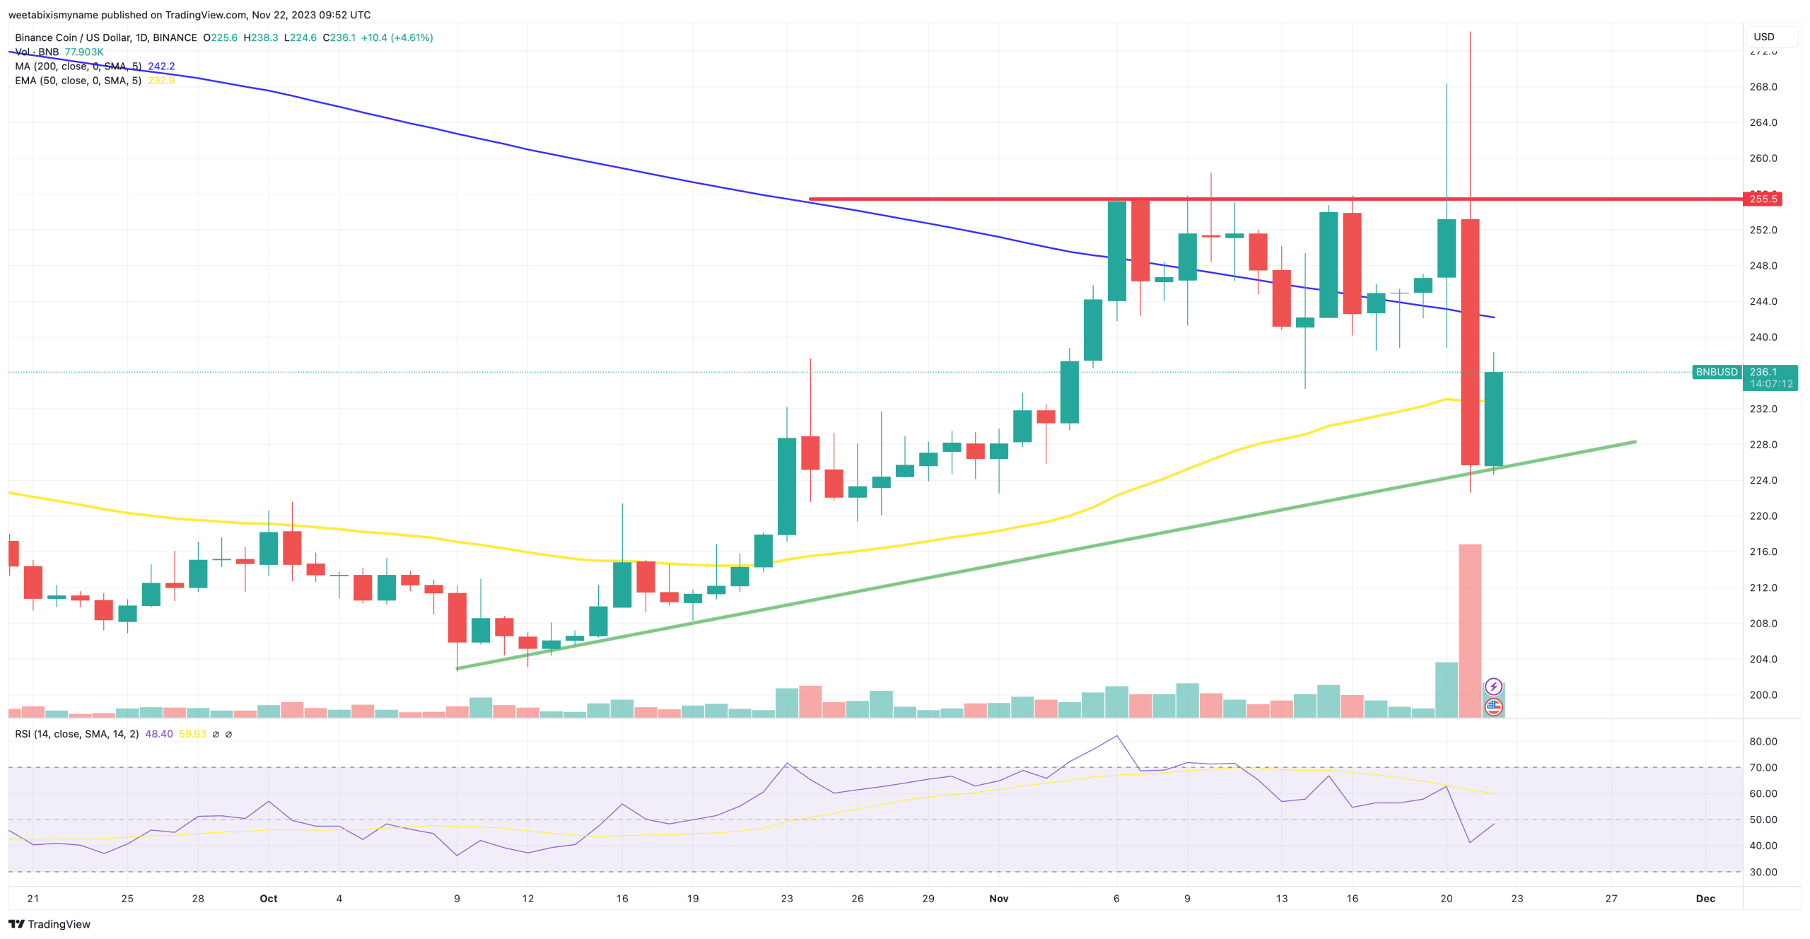
Task: Click the Binance Coin / US Dollar symbol title
Action: tap(106, 37)
